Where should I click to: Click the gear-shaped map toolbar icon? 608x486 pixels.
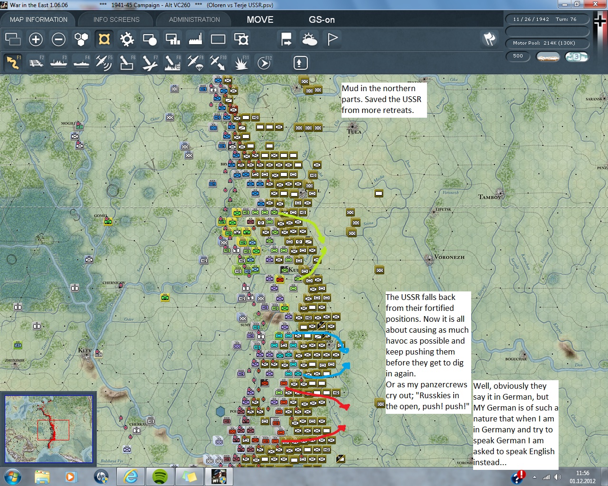127,39
